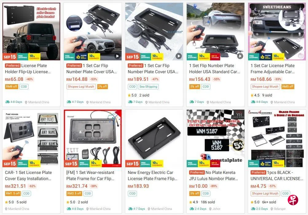Click delivery truck icon beside 7 Days on RM189.51 item
This screenshot has height=215, width=308.
[130, 102]
